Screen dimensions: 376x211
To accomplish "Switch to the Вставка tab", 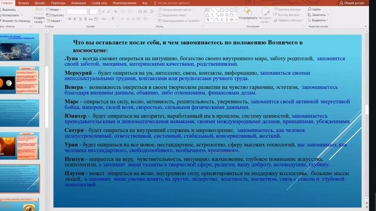I will (x=23, y=3).
